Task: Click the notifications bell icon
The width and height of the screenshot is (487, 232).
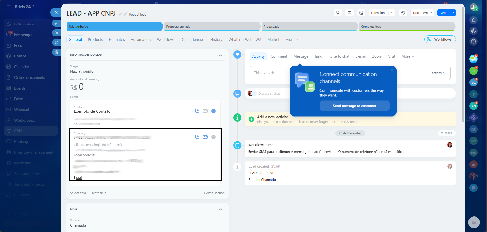Action: pos(474,20)
